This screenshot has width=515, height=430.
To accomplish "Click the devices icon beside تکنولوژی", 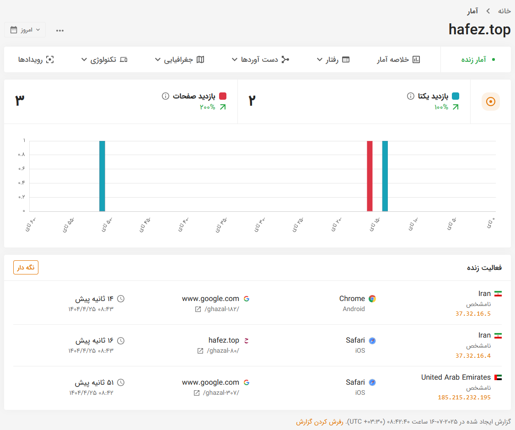I will [123, 59].
